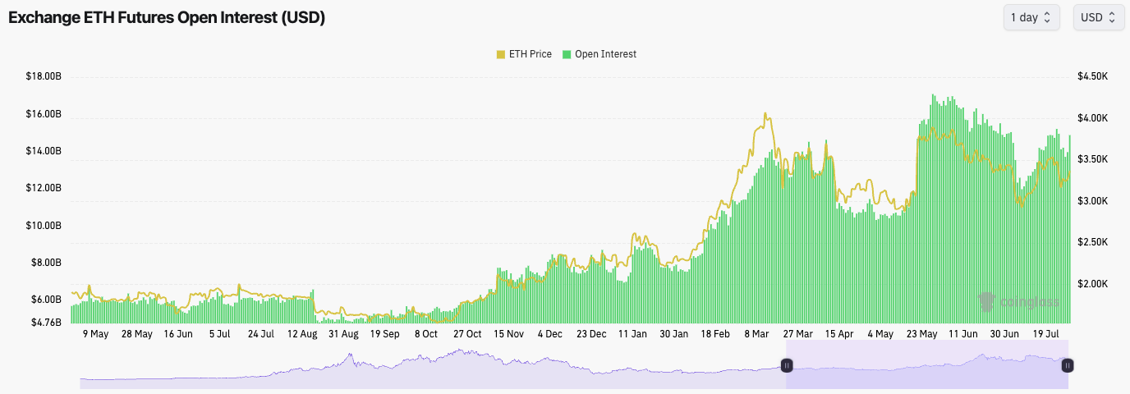This screenshot has width=1130, height=394.
Task: Open the USD currency dropdown
Action: point(1099,17)
